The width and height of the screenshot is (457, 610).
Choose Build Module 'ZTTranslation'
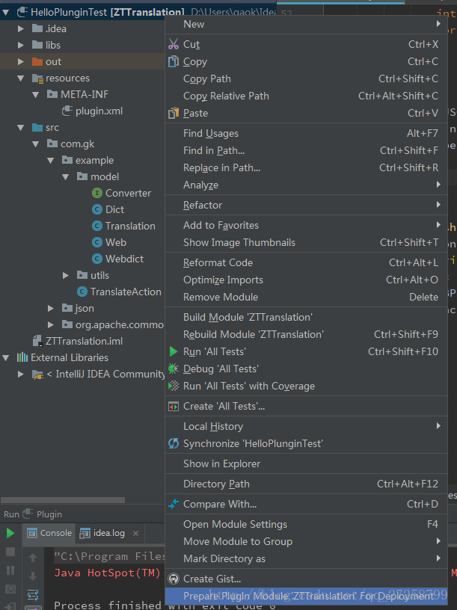[x=307, y=317]
